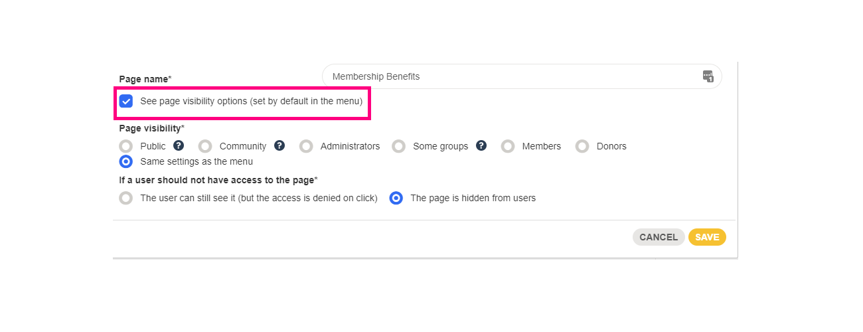
Task: Click the icon inside Page name field
Action: point(708,76)
